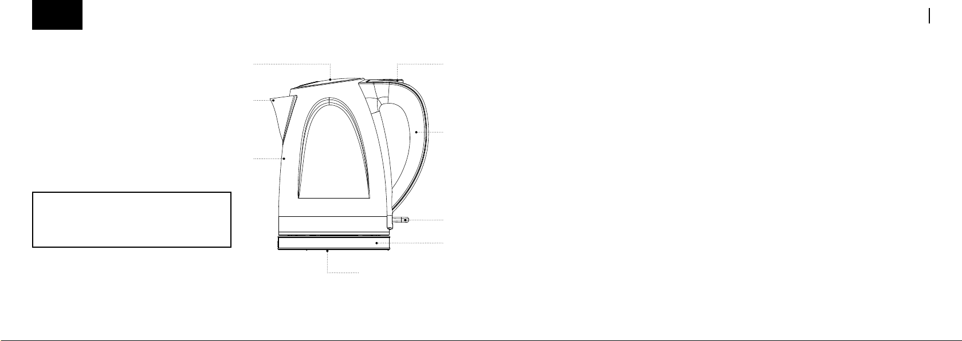This screenshot has height=341, width=962.
Task: Click the plain band on lower kettle body
Action: pyautogui.click(x=332, y=224)
